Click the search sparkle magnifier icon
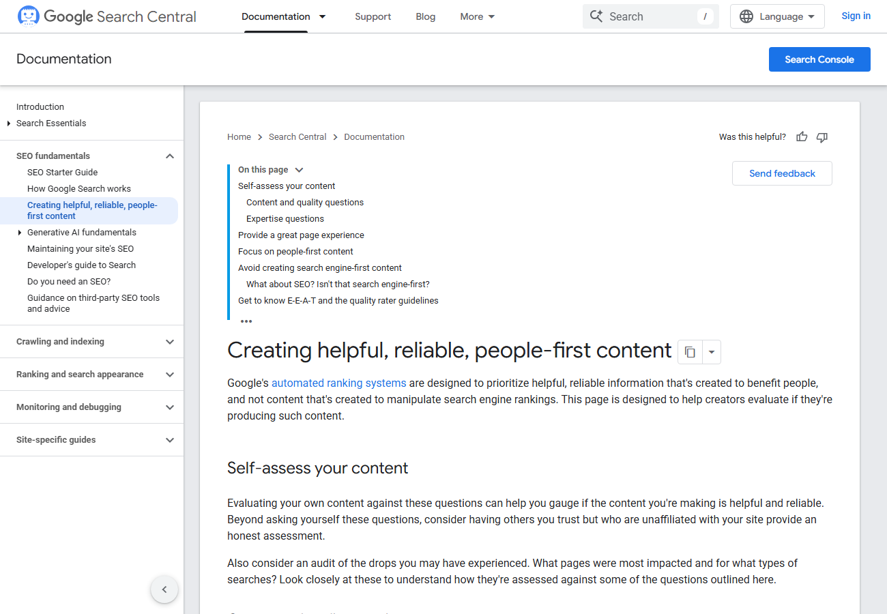This screenshot has height=614, width=887. 596,16
